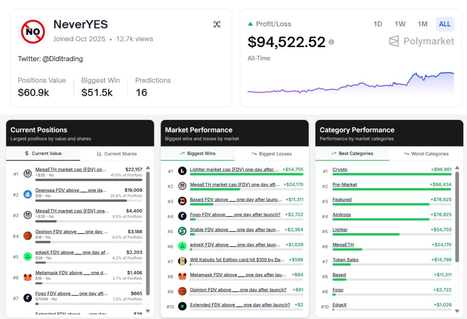Click the Opinion icon in position #4
This screenshot has height=319, width=467.
pos(28,236)
